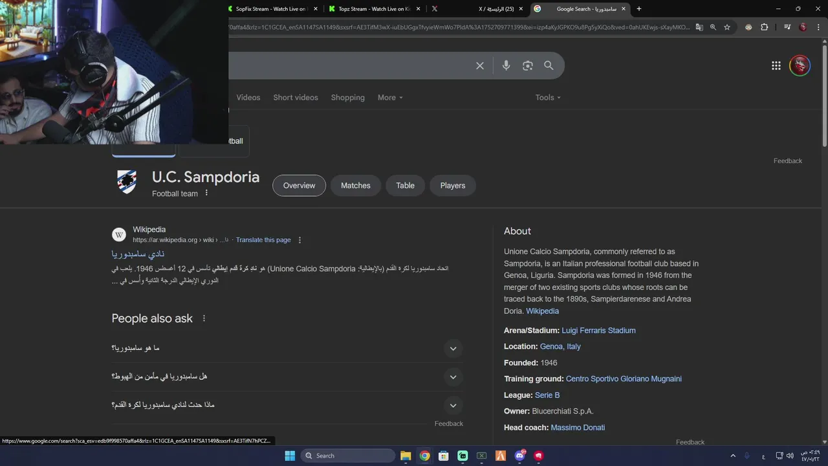Open the Players chip
Viewport: 828px width, 466px height.
(x=453, y=186)
